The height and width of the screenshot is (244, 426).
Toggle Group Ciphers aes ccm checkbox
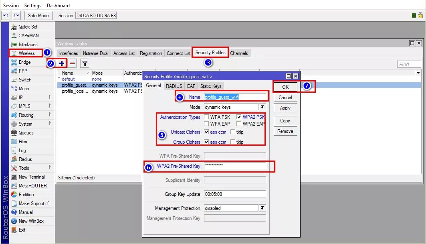point(206,142)
